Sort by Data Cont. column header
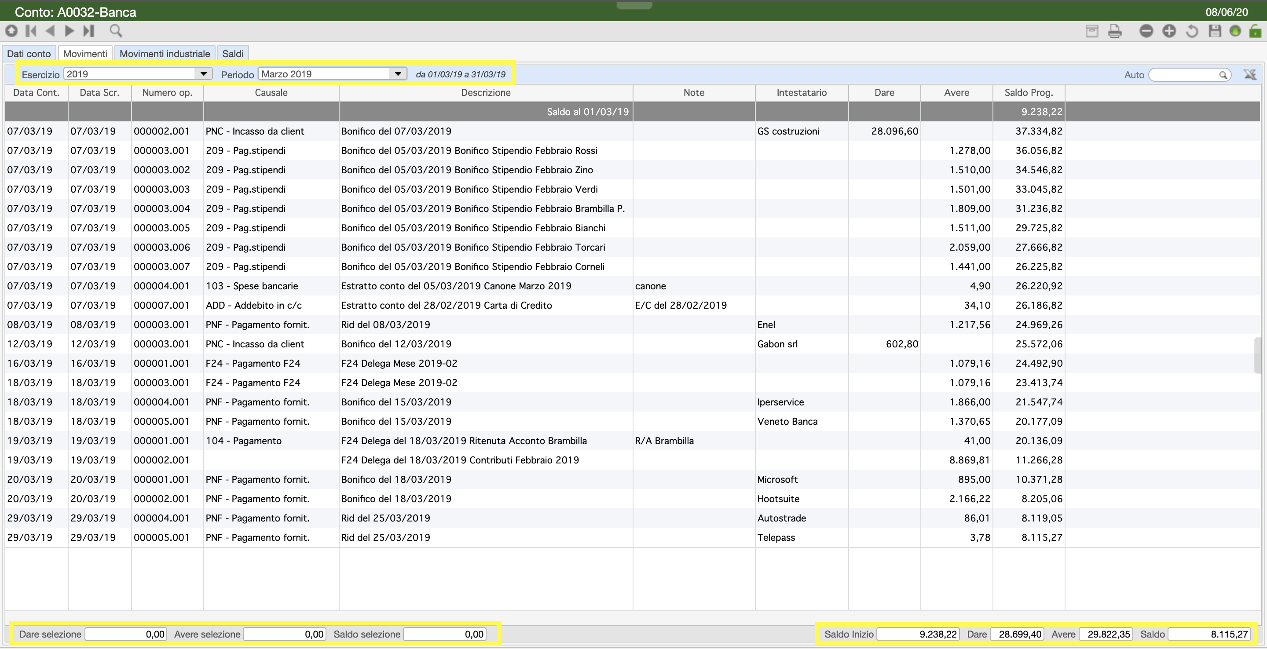Screen dimensions: 1267x649 tap(37, 92)
